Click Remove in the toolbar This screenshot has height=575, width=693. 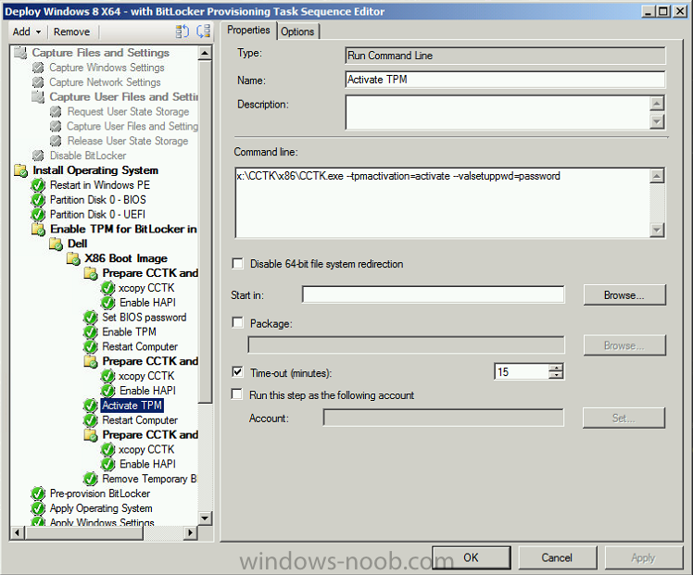[x=71, y=31]
